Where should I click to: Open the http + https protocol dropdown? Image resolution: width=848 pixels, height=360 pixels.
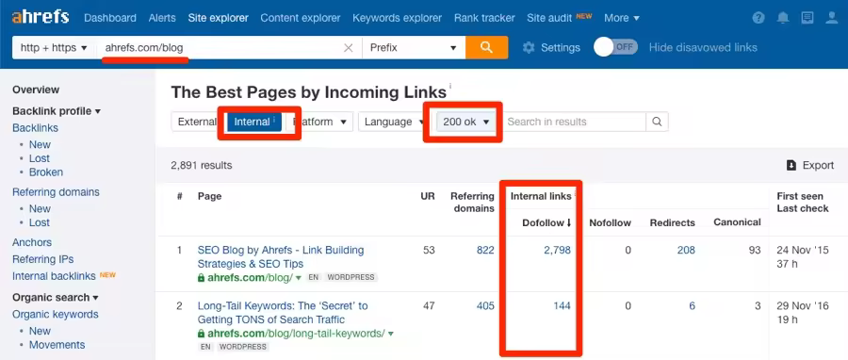[x=54, y=47]
